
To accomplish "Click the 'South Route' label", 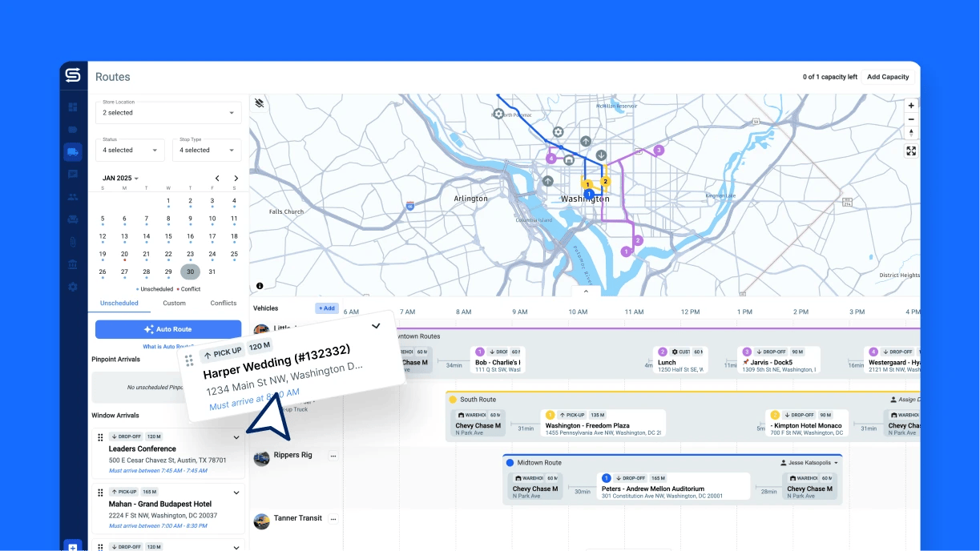I will click(x=478, y=400).
